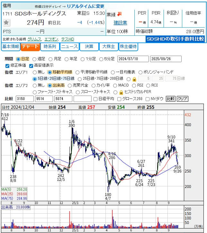
Task: Click the lock icon beside custom moving average
Action: pyautogui.click(x=134, y=79)
